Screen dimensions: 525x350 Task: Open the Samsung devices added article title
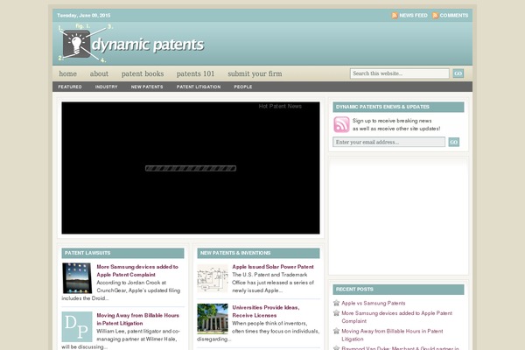pyautogui.click(x=137, y=270)
